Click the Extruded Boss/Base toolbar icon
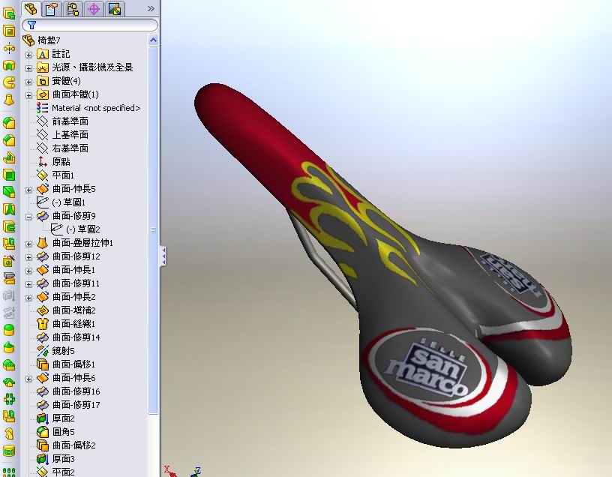Screen dimensions: 612x477 click(x=9, y=13)
